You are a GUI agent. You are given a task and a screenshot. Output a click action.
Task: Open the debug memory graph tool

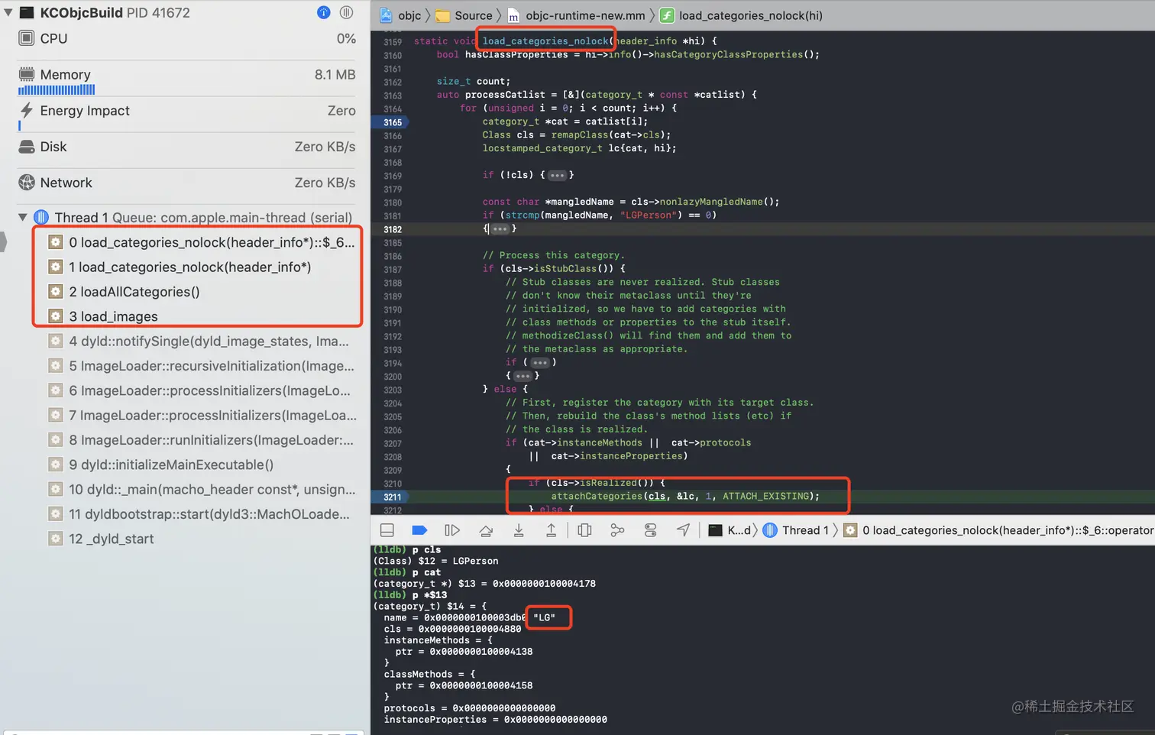click(617, 530)
